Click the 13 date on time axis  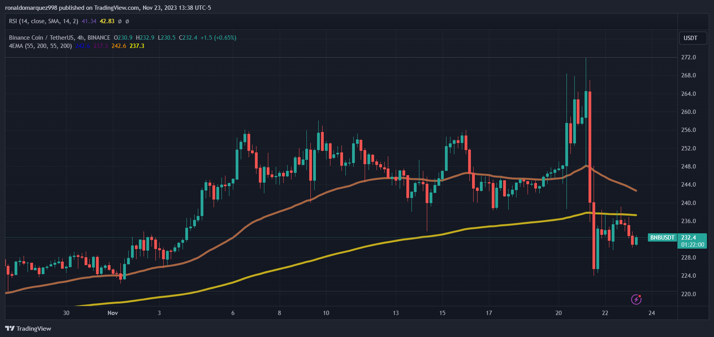[396, 313]
